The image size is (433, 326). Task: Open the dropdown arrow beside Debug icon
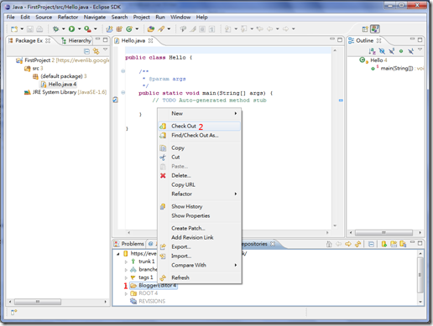tap(64, 28)
